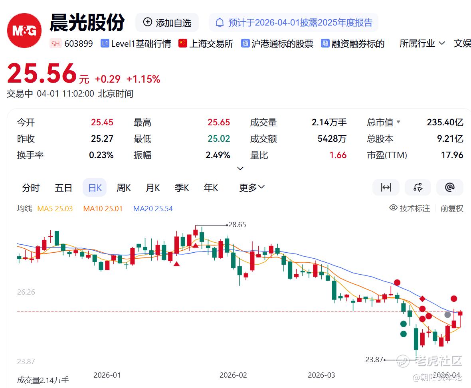Image resolution: width=471 pixels, height=388 pixels.
Task: Click the 23.87 low price callout label
Action: (374, 360)
